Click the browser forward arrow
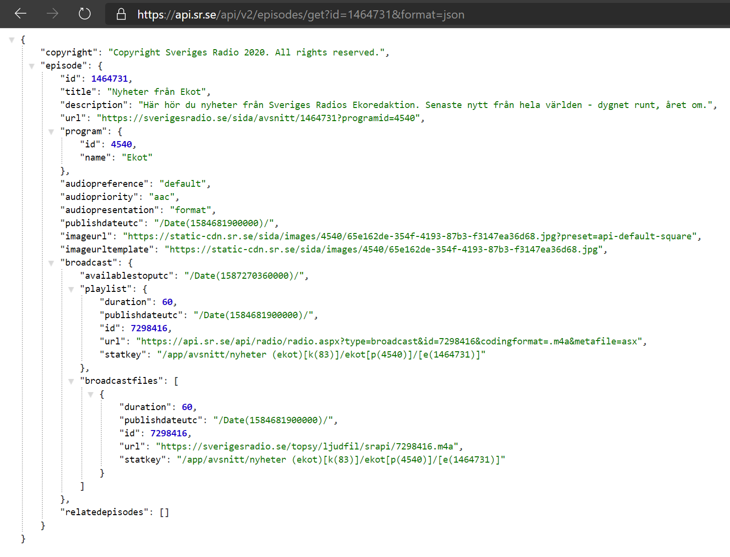The image size is (730, 557). 52,14
